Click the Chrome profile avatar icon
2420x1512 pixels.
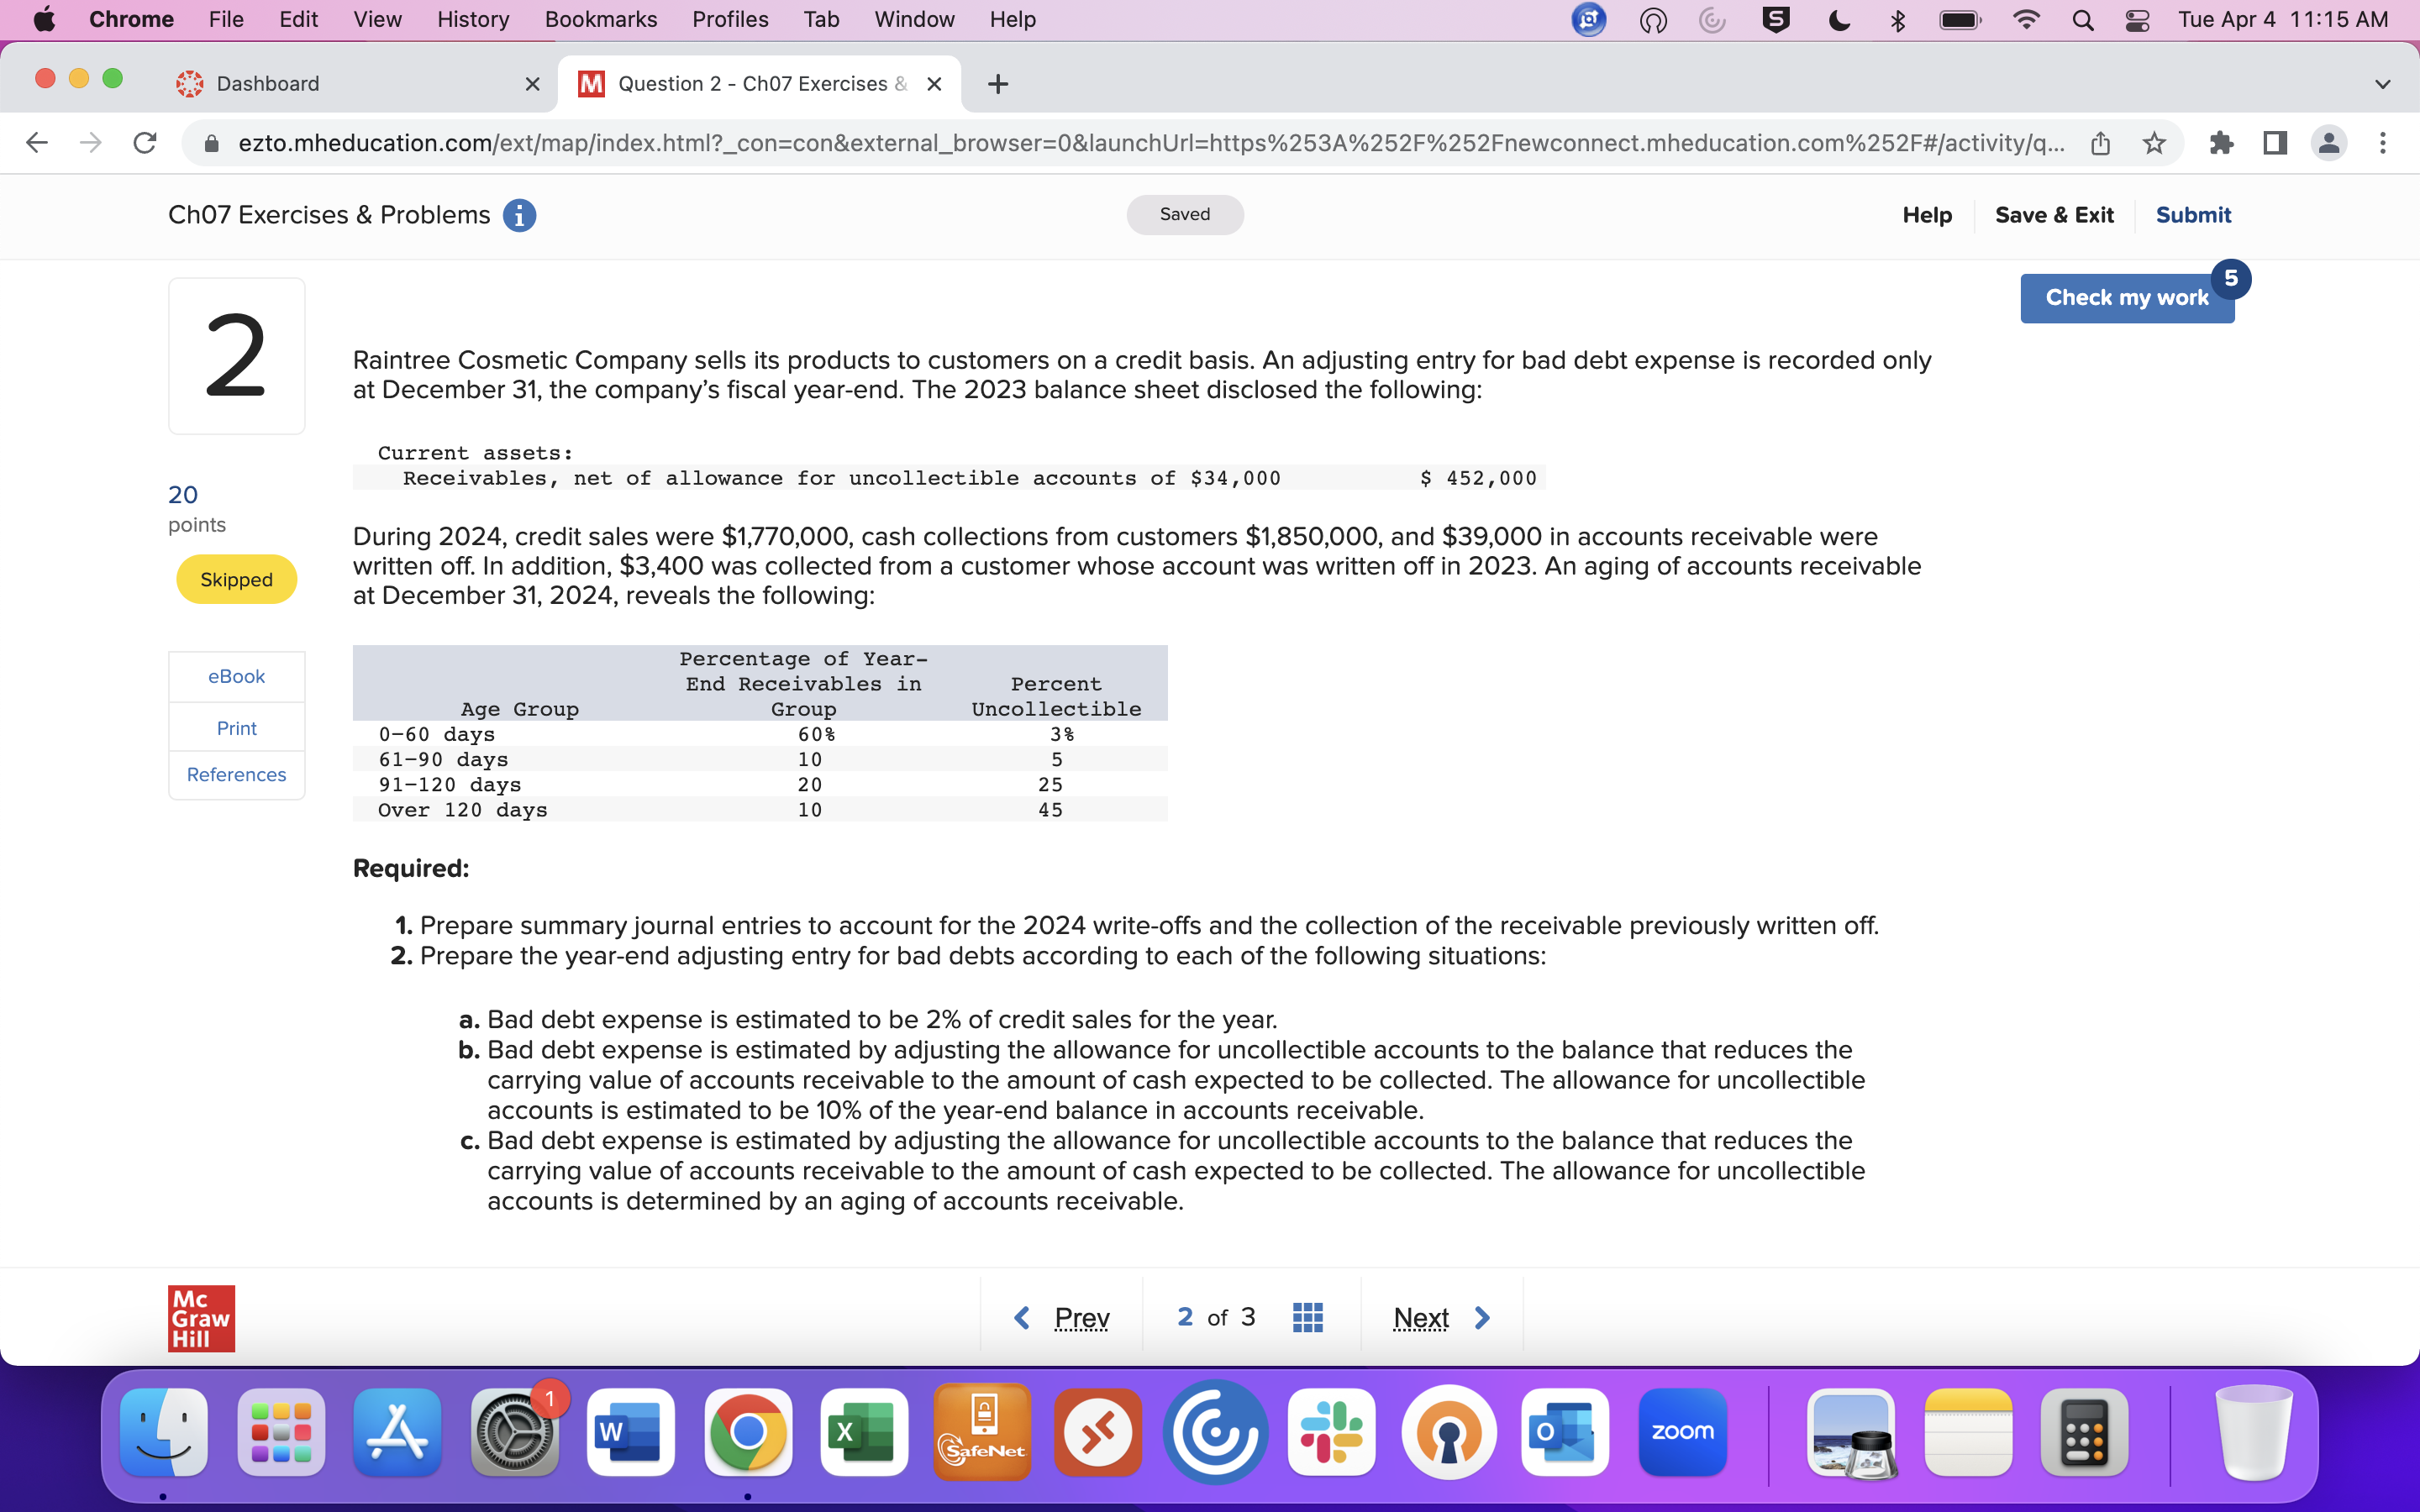click(2329, 143)
